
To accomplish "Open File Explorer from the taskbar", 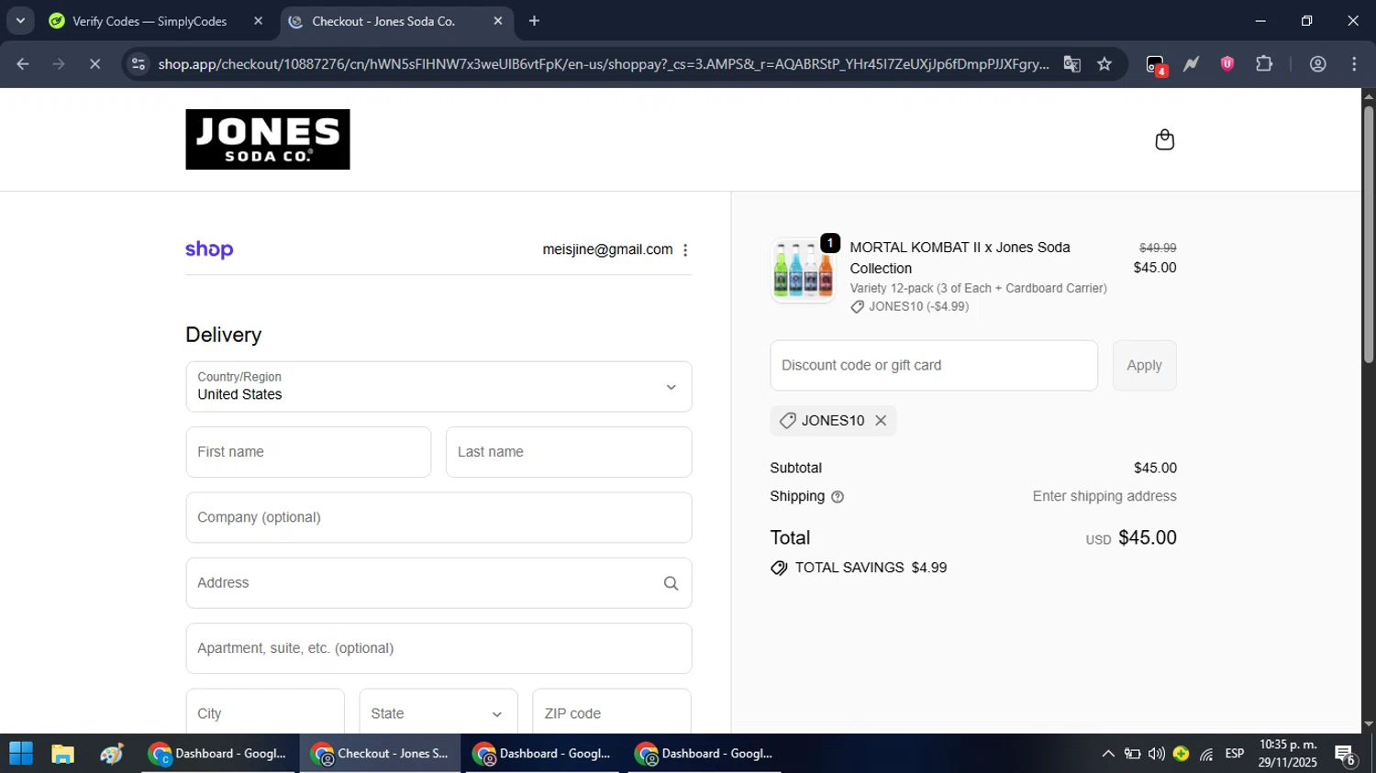I will pos(62,754).
